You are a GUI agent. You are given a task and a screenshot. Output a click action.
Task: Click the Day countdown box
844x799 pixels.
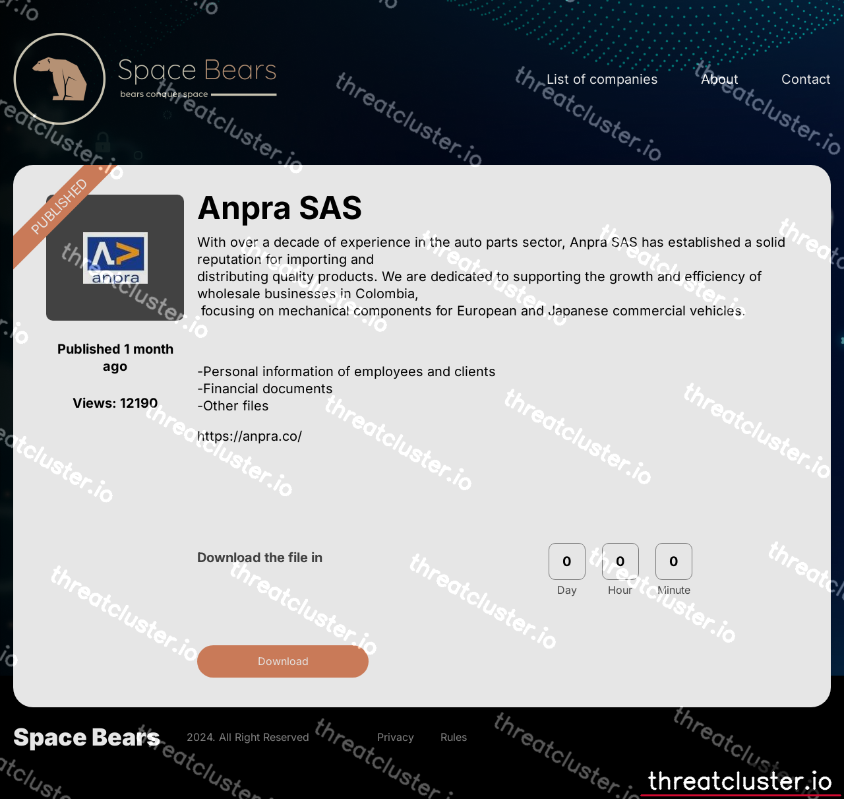pyautogui.click(x=567, y=561)
